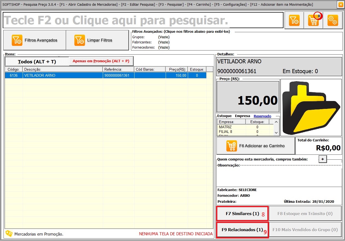Click the search field to start searching
Image resolution: width=345 pixels, height=241 pixels.
(143, 20)
